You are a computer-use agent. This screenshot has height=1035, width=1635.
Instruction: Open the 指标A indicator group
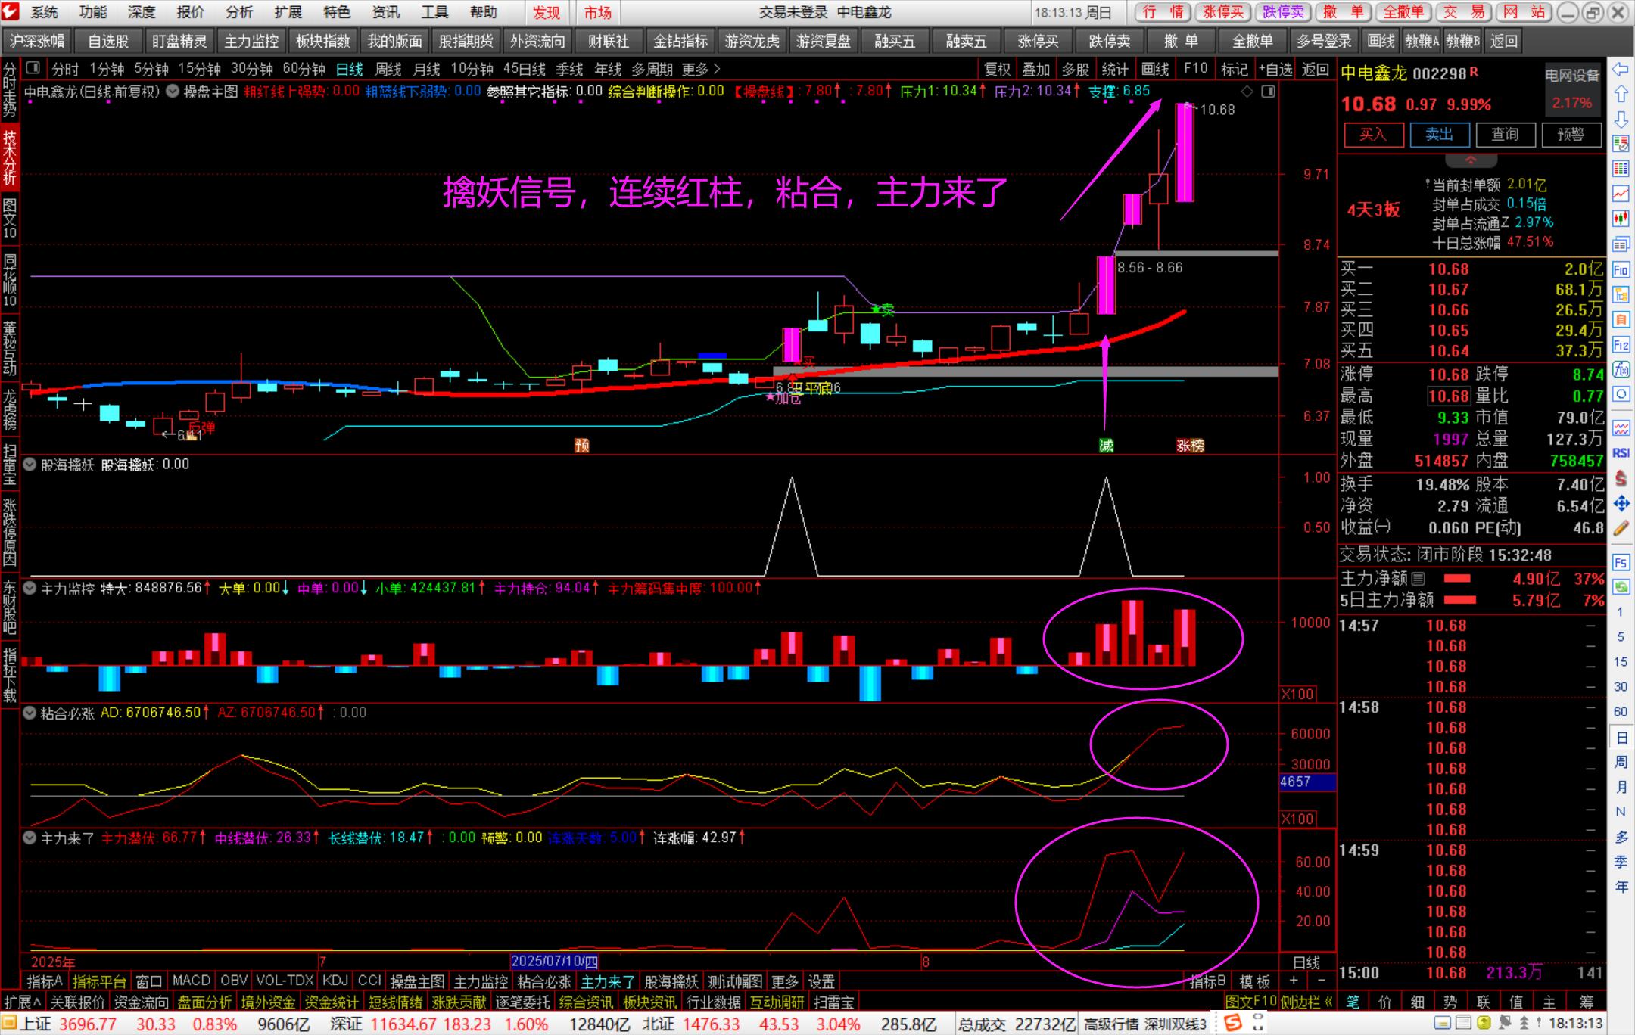pos(45,981)
